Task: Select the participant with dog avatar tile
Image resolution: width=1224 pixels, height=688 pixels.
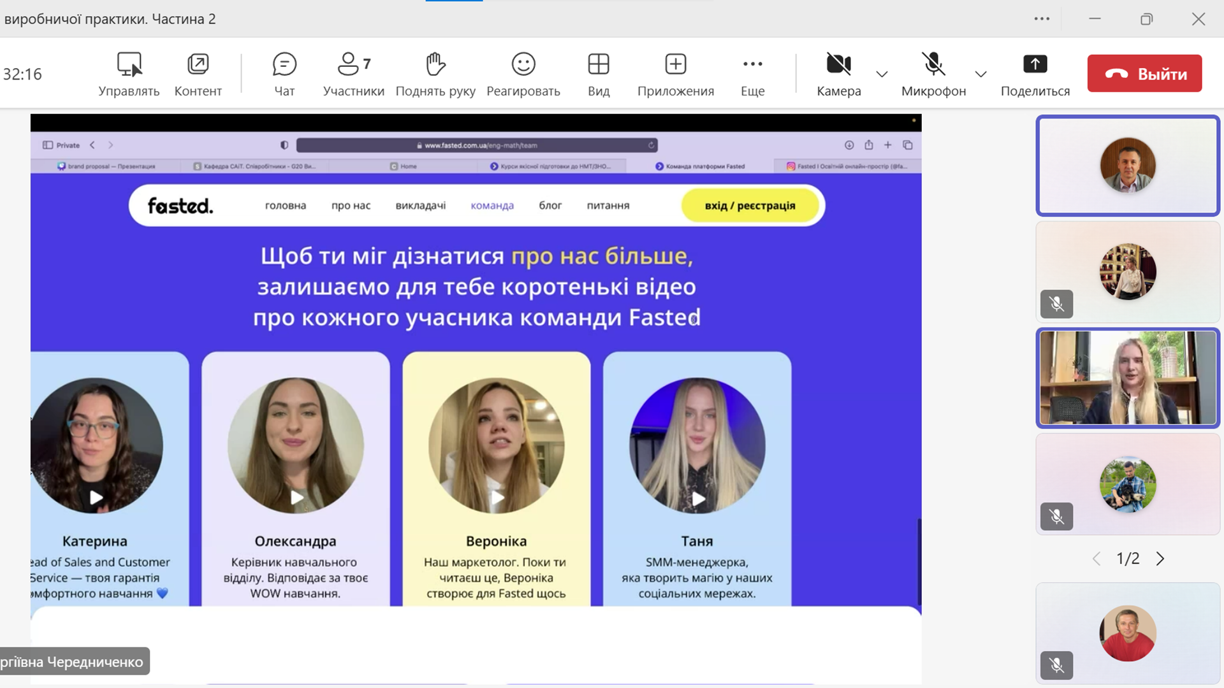Action: [1128, 484]
